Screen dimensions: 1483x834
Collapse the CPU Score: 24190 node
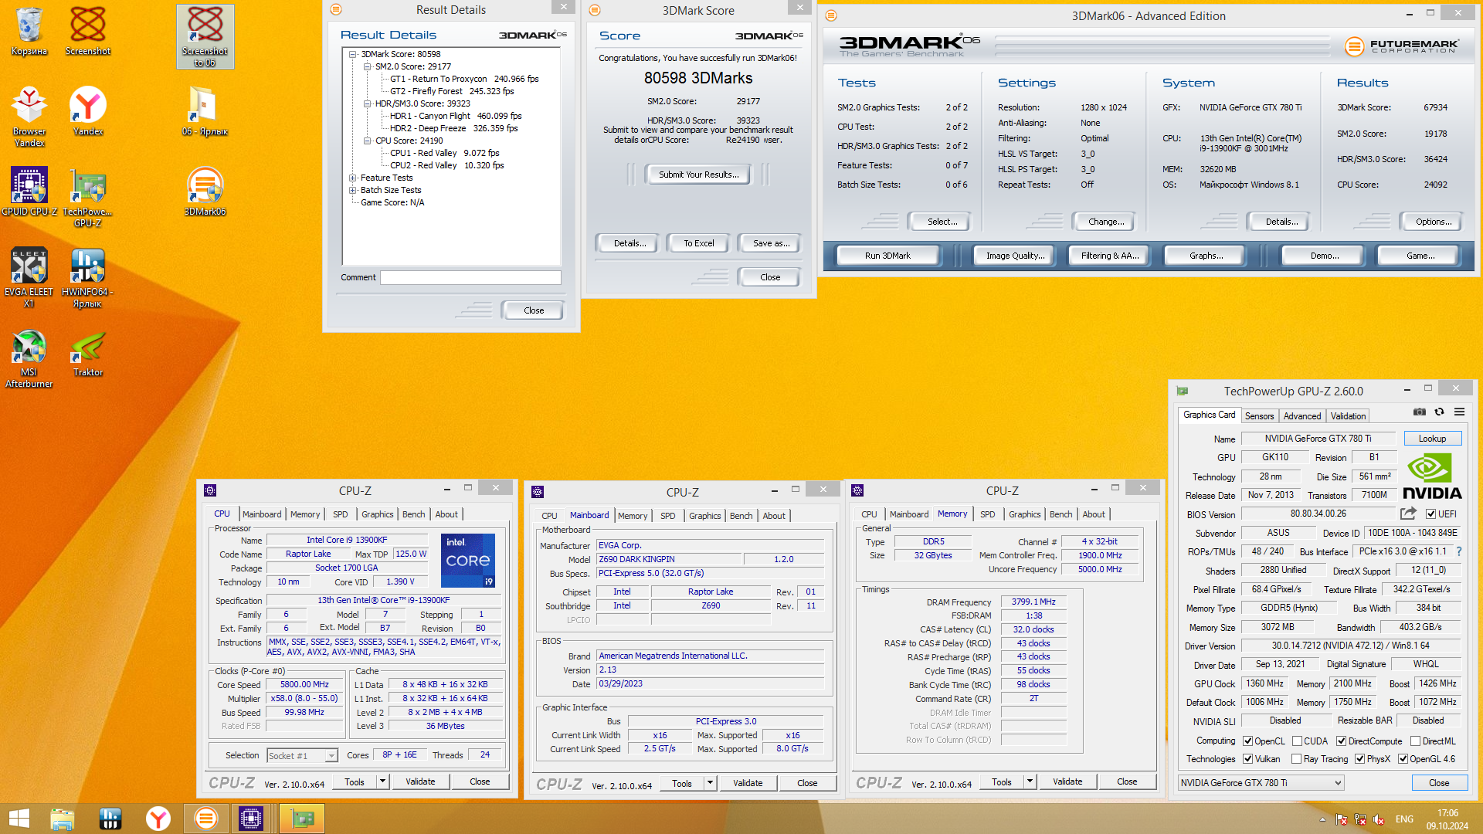coord(368,141)
